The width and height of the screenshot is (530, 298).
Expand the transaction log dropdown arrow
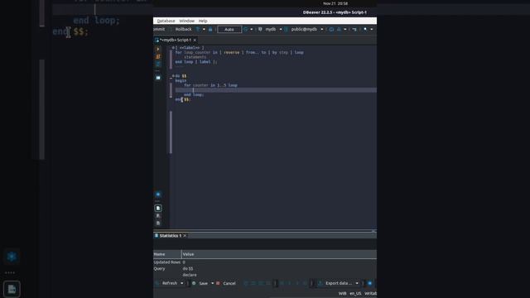click(x=204, y=30)
